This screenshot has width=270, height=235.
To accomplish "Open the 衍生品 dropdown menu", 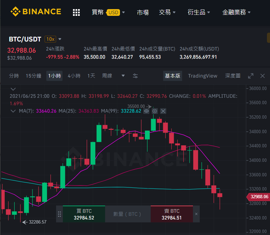I will click(199, 12).
